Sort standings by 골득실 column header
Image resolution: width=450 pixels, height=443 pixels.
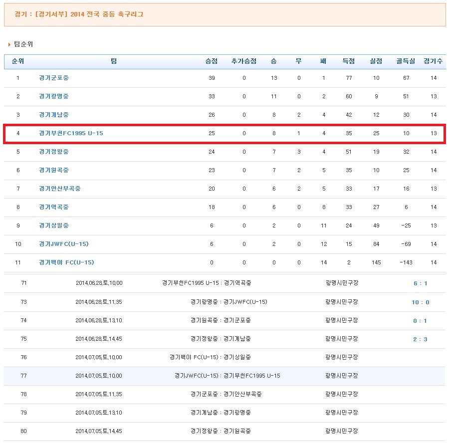406,61
